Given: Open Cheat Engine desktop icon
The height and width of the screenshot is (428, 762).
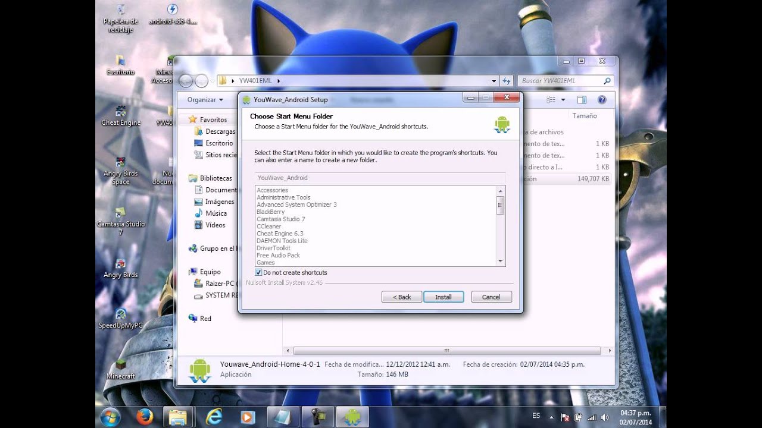Looking at the screenshot, I should click(121, 115).
